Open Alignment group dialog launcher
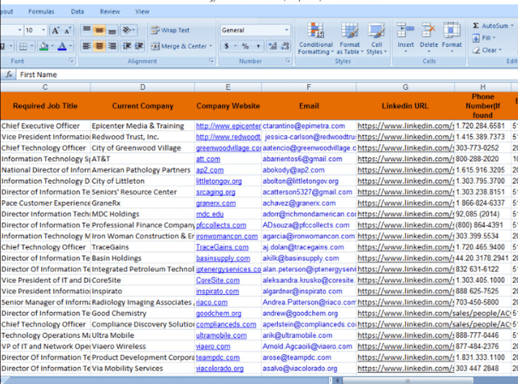The height and width of the screenshot is (384, 518). 211,60
